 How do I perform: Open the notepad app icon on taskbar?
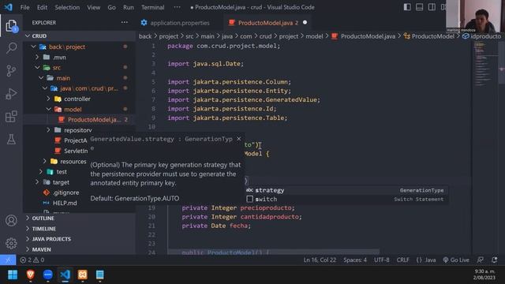100,275
